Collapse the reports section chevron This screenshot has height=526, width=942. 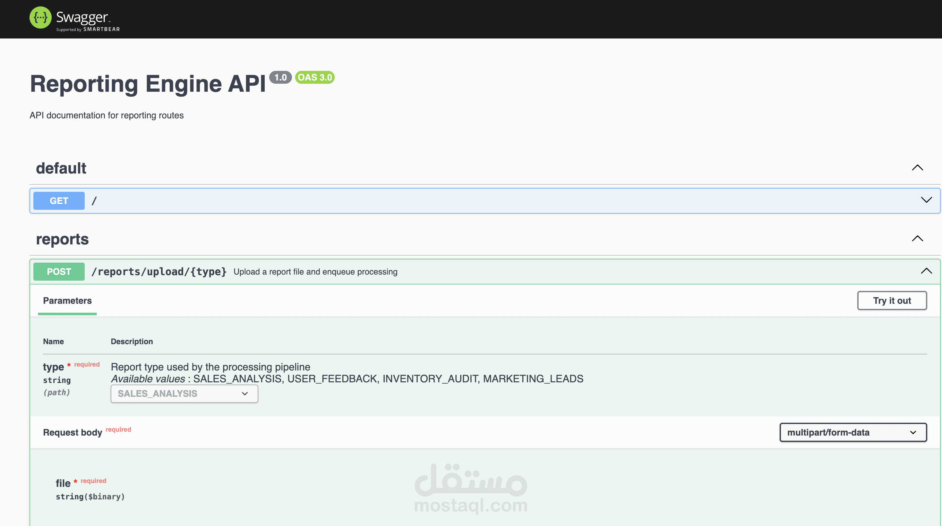click(917, 239)
